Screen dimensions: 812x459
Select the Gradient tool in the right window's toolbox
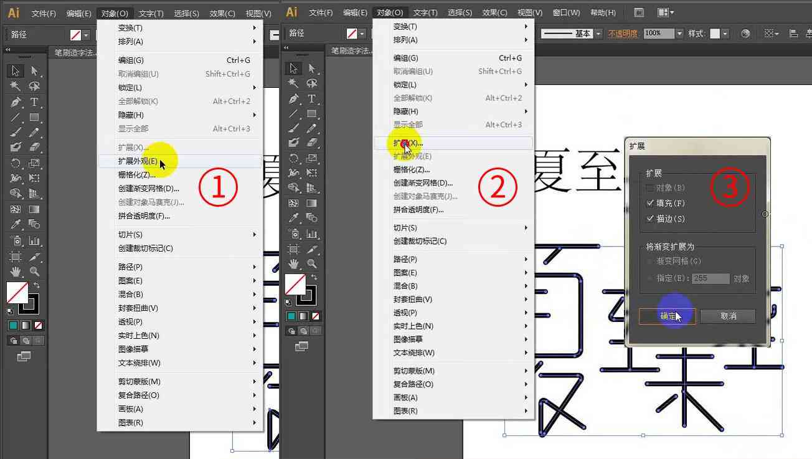(312, 203)
